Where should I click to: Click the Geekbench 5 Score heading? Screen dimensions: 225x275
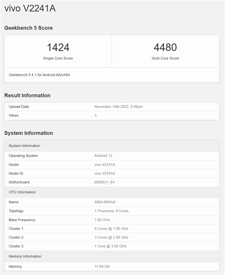click(x=28, y=28)
